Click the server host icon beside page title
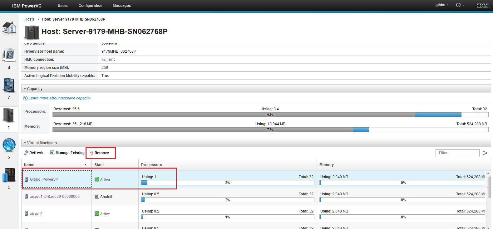Image resolution: width=493 pixels, height=229 pixels. point(32,32)
